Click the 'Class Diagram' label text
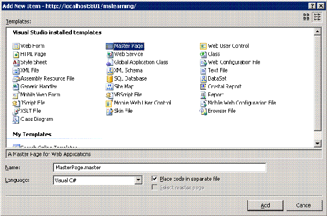This screenshot has width=327, height=216. [x=37, y=119]
